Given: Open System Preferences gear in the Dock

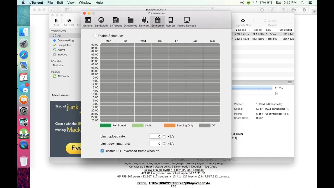Looking at the screenshot, I should (24, 111).
